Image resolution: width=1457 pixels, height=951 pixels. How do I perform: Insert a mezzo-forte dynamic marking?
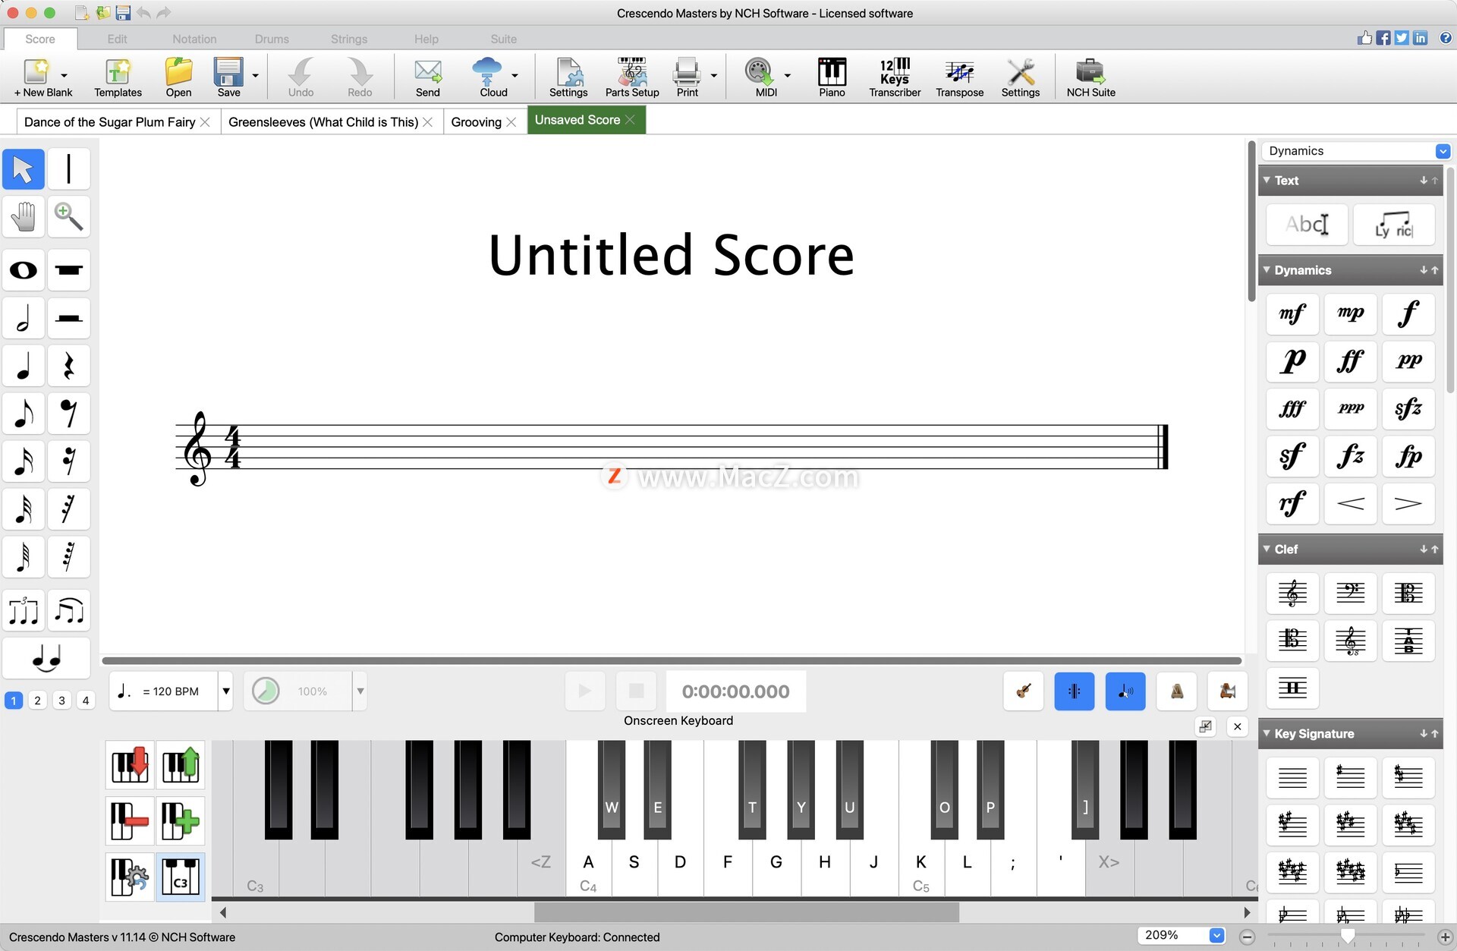(1292, 313)
